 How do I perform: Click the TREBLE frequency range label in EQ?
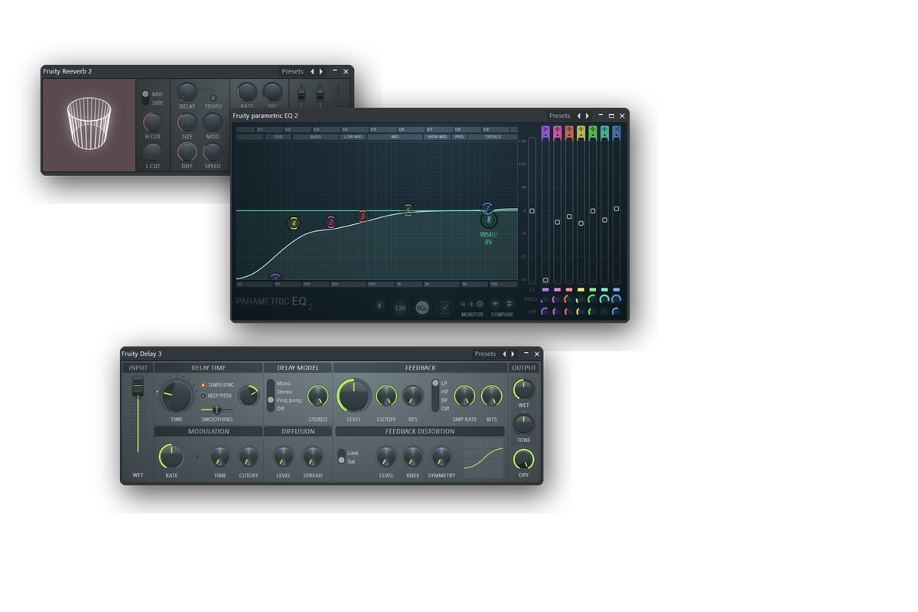(493, 137)
